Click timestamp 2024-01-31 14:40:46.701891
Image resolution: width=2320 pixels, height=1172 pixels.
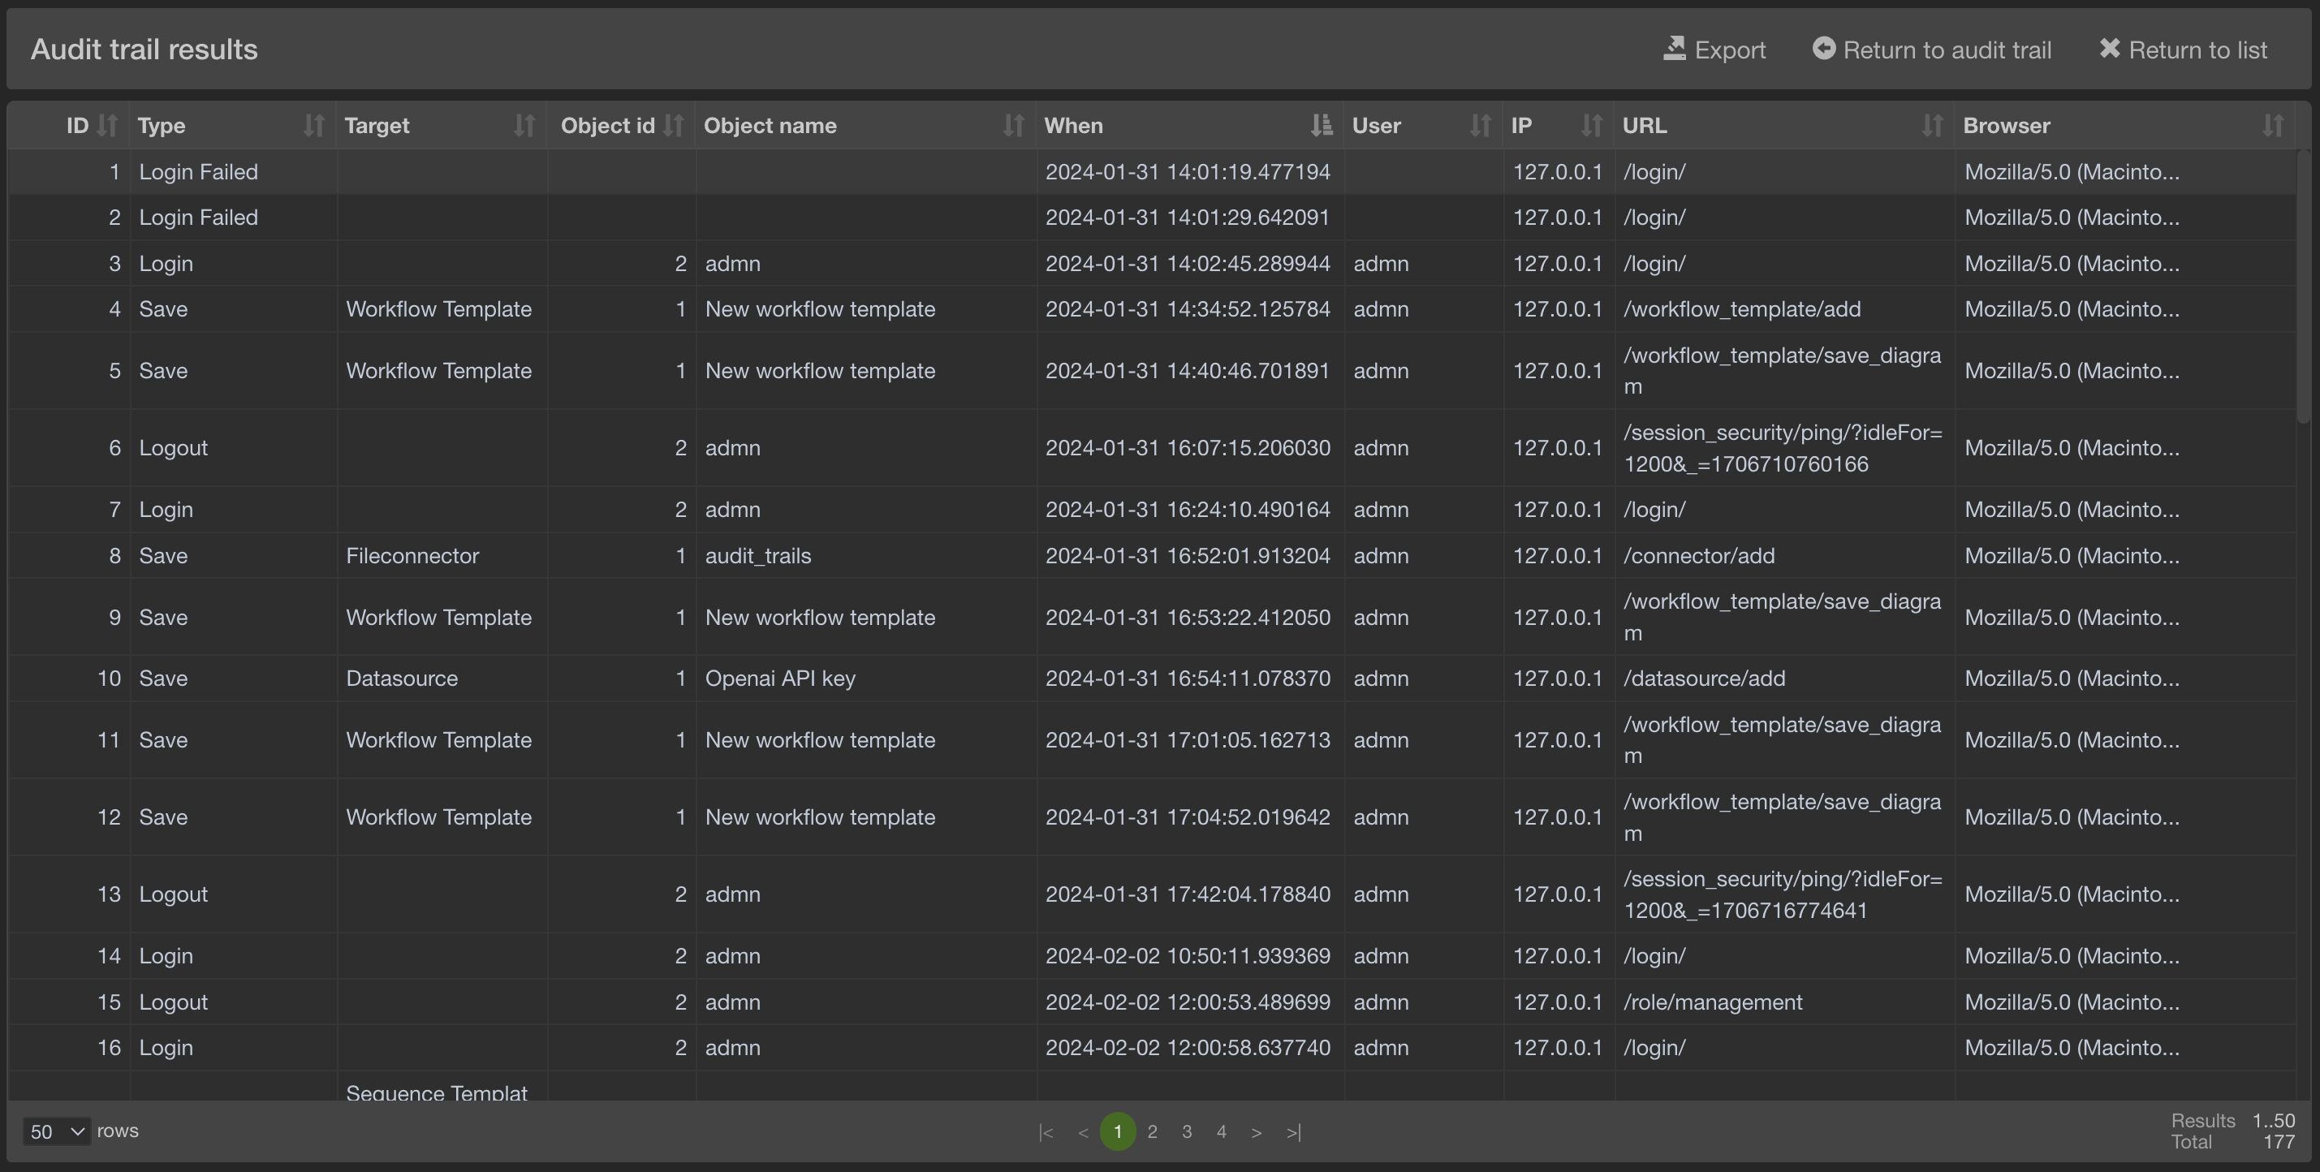(x=1188, y=371)
